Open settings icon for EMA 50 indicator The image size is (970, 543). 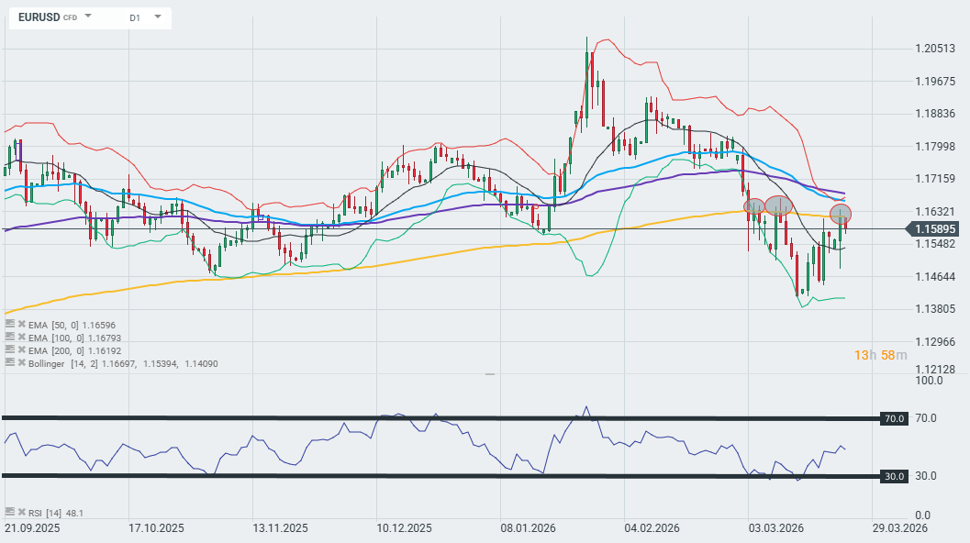(x=9, y=325)
